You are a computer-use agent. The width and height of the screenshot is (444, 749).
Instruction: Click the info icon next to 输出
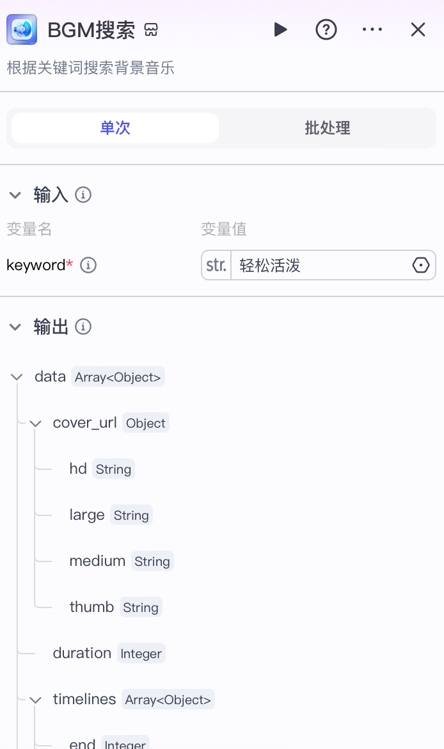[83, 326]
